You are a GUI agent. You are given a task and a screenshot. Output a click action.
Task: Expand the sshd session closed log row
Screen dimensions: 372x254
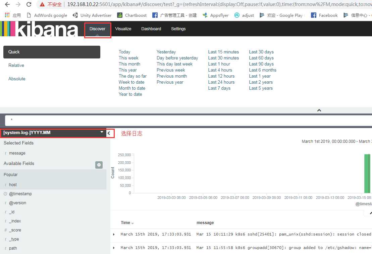[114, 234]
